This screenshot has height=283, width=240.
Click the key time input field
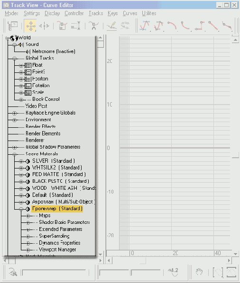tap(114, 272)
